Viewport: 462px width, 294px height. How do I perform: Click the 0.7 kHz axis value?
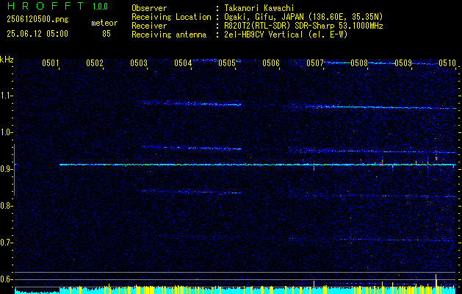point(6,243)
